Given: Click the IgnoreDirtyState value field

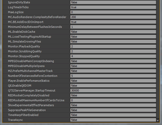Looking at the screenshot, I should (x=113, y=2).
